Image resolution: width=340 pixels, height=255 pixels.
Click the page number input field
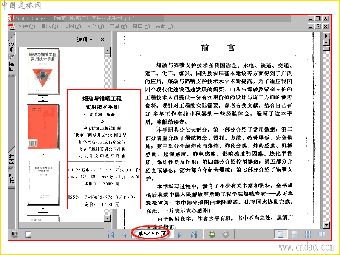coord(152,234)
